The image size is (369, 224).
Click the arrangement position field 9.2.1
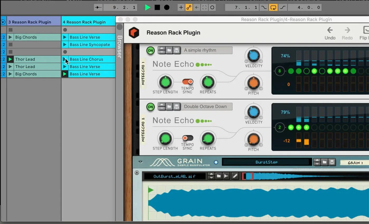(x=120, y=7)
